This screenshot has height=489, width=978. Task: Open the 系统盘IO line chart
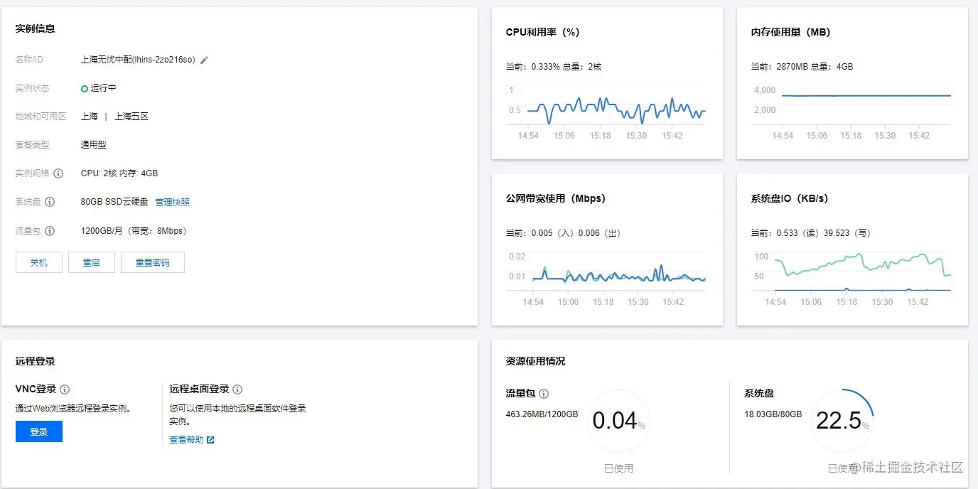tap(851, 279)
